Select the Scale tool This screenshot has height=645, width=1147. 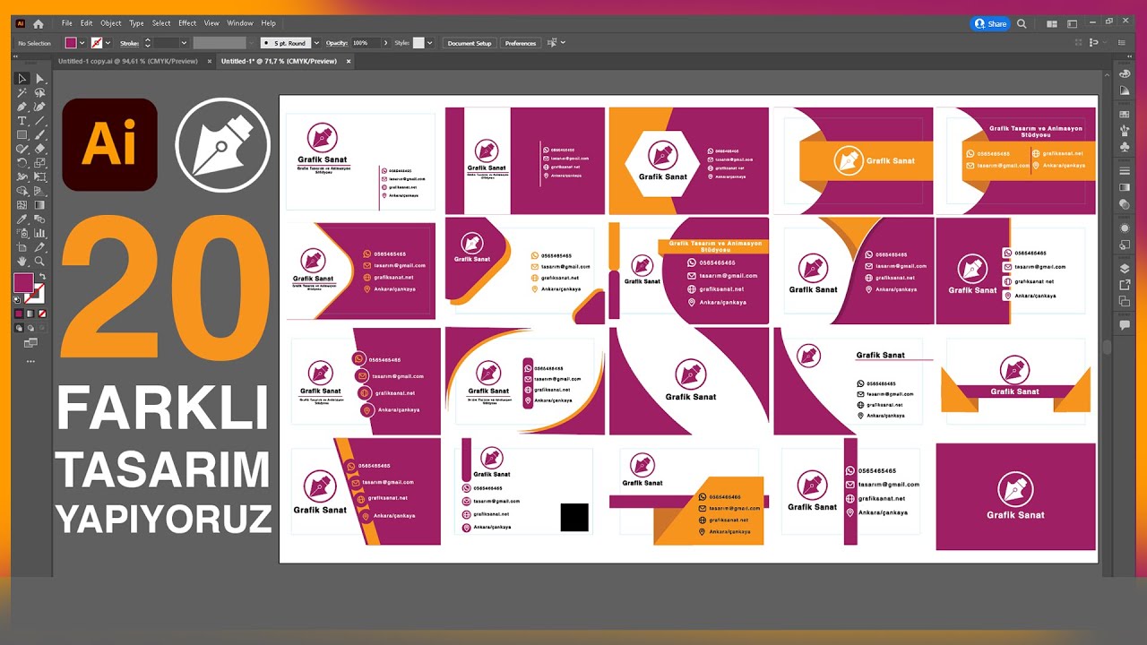click(39, 163)
